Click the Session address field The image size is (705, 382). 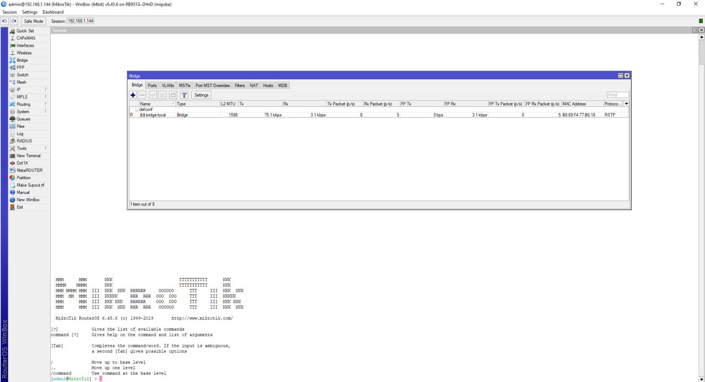(80, 21)
